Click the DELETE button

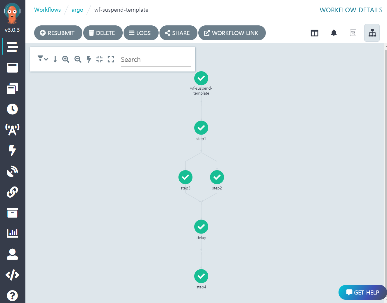[103, 33]
